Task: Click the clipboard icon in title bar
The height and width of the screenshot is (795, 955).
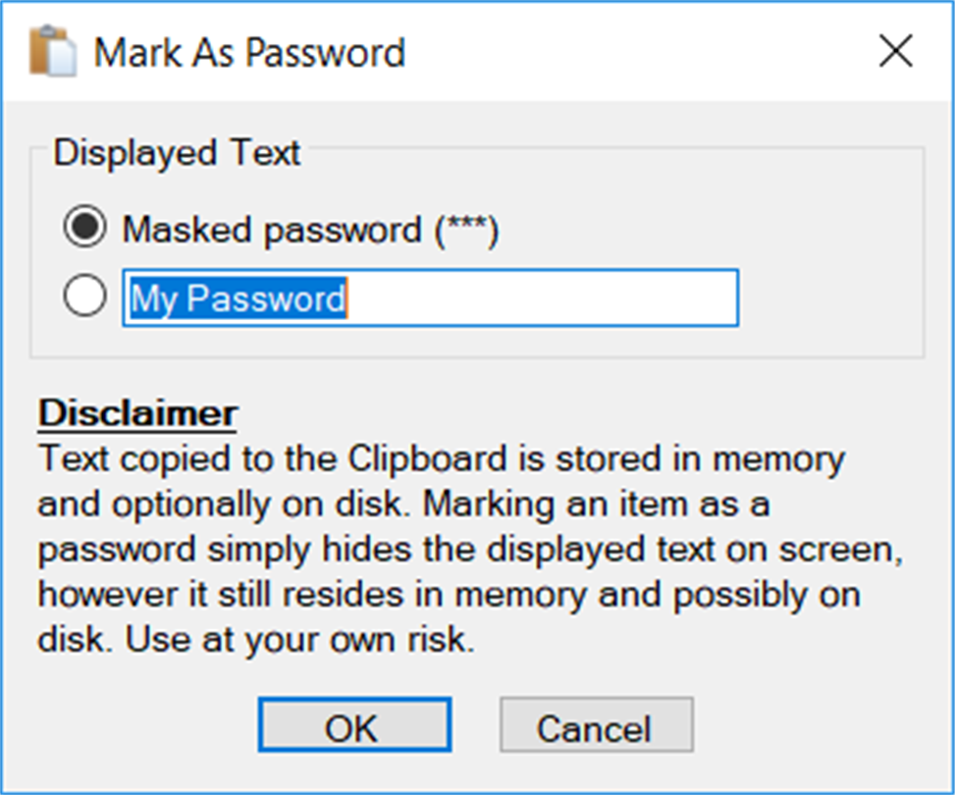Action: (51, 51)
